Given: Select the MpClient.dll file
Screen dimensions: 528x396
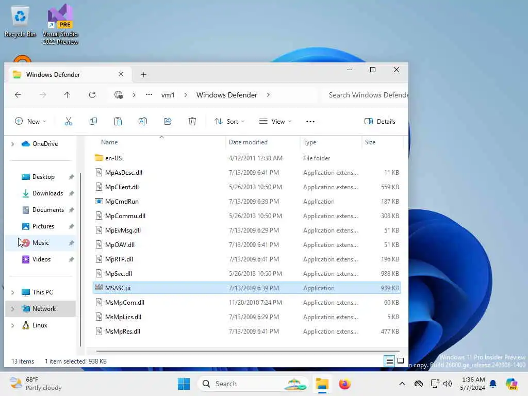Looking at the screenshot, I should (246, 187).
